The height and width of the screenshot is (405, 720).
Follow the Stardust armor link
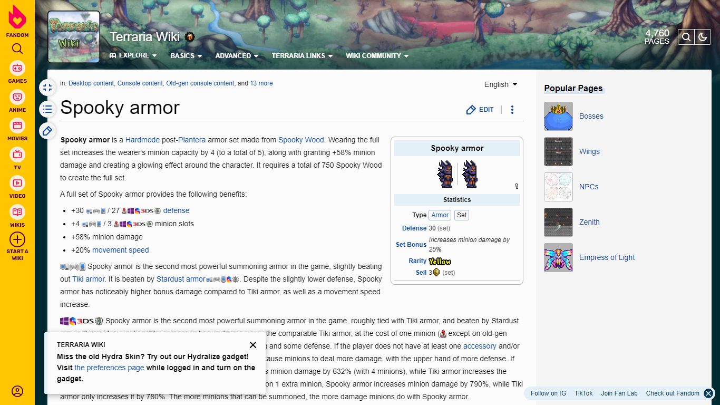tap(181, 279)
